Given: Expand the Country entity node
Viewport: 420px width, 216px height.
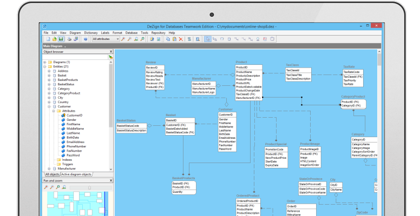Looking at the screenshot, I should coord(49,102).
